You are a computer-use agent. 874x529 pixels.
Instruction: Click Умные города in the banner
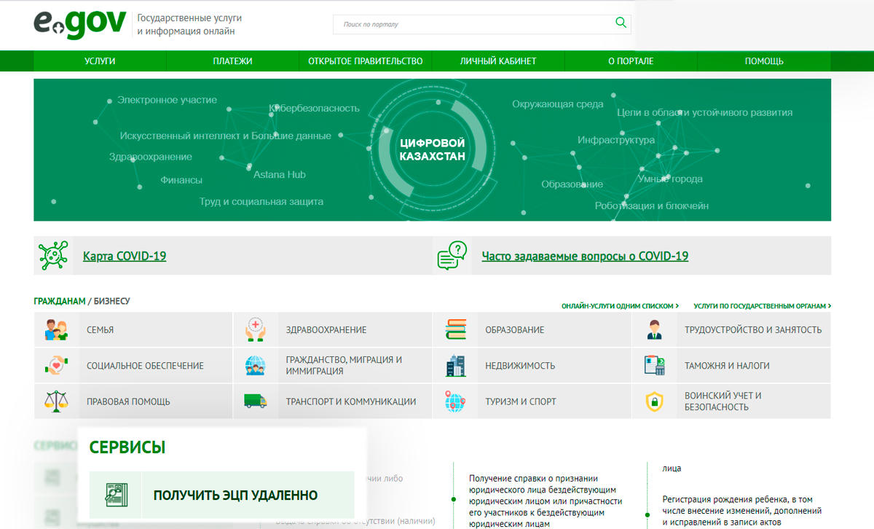click(x=670, y=179)
